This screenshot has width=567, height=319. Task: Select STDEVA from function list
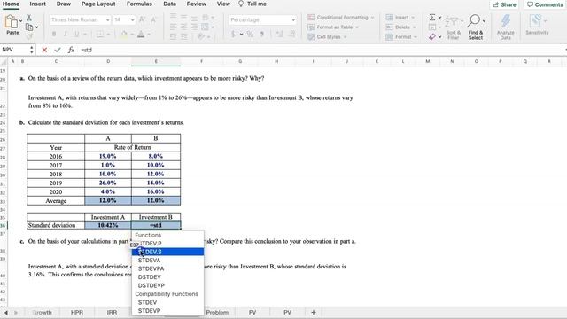tap(167, 261)
